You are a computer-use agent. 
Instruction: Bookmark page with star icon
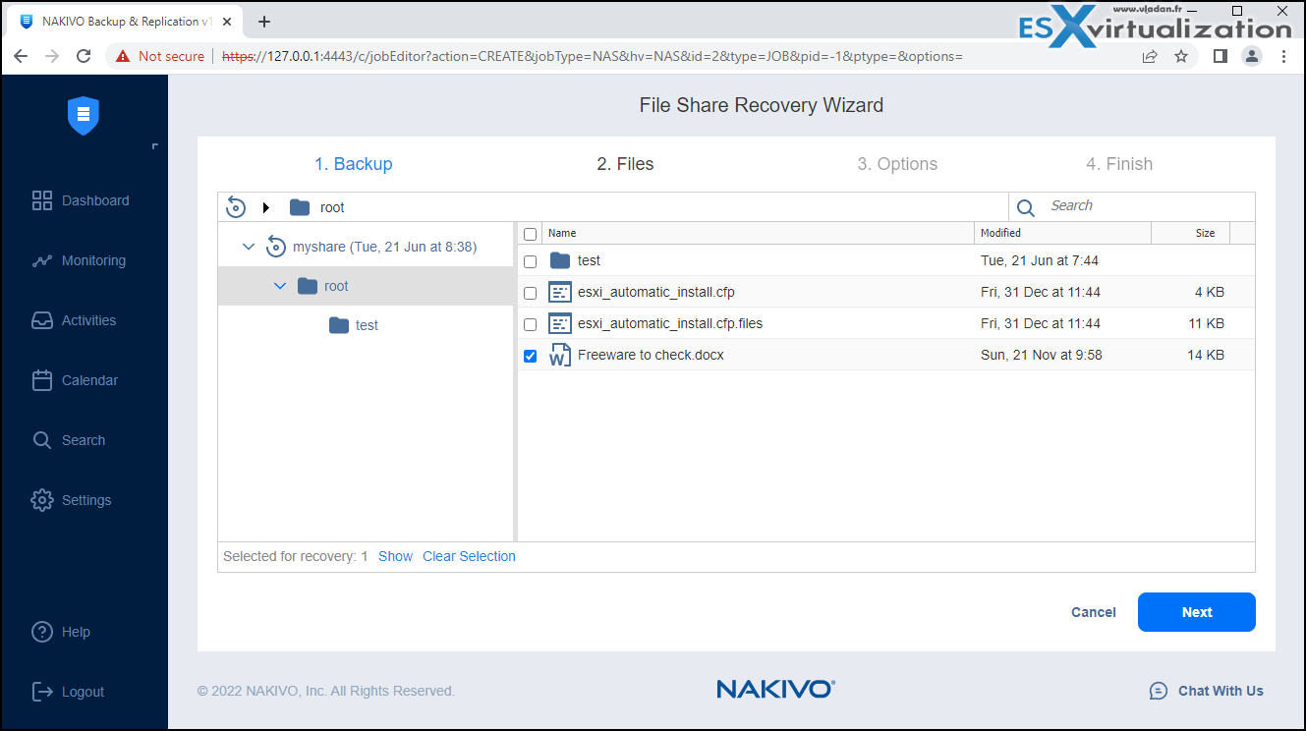1181,56
